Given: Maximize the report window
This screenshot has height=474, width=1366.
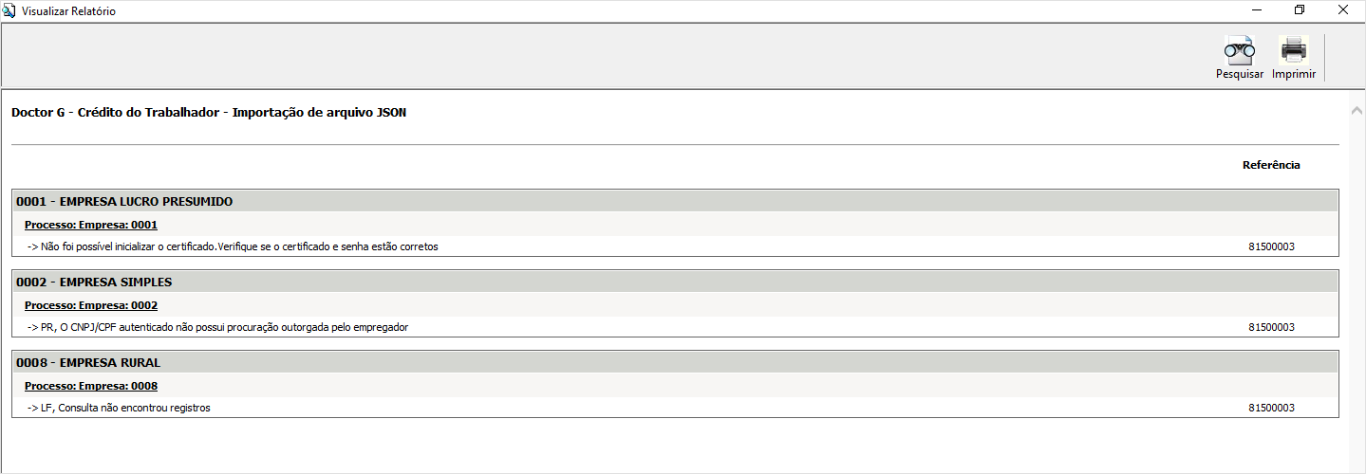Looking at the screenshot, I should (x=1300, y=10).
